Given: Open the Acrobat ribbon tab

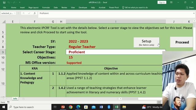Looking at the screenshot, I should tap(102, 7).
